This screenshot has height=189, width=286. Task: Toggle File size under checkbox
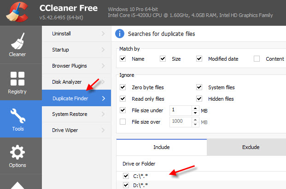click(123, 110)
